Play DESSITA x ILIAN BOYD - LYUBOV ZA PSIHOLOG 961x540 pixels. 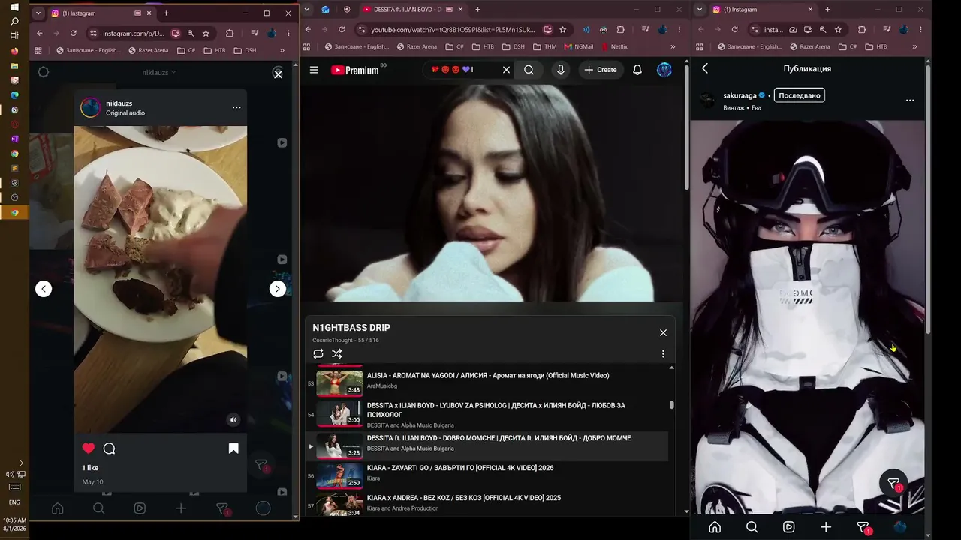(x=488, y=414)
